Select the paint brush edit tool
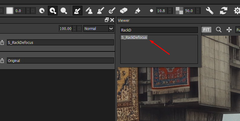Viewport: 240px width, 121px height. coord(77,11)
